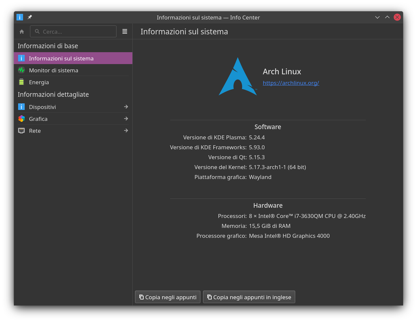Click the Dispositivi info icon
Image resolution: width=417 pixels, height=322 pixels.
coord(21,107)
